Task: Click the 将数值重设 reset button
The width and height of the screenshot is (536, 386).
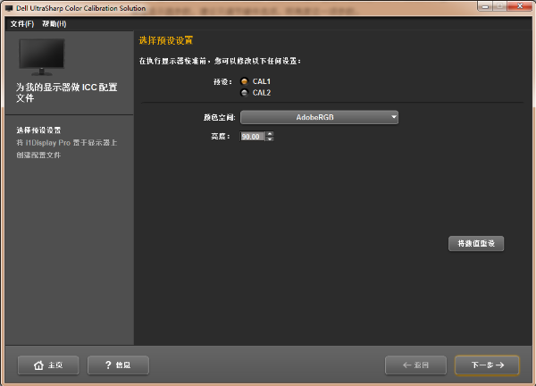Action: tap(476, 244)
